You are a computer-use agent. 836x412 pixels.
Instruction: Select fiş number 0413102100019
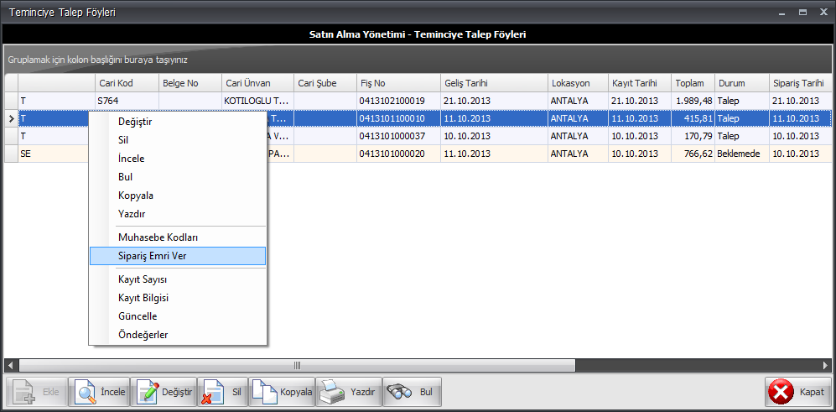(398, 101)
